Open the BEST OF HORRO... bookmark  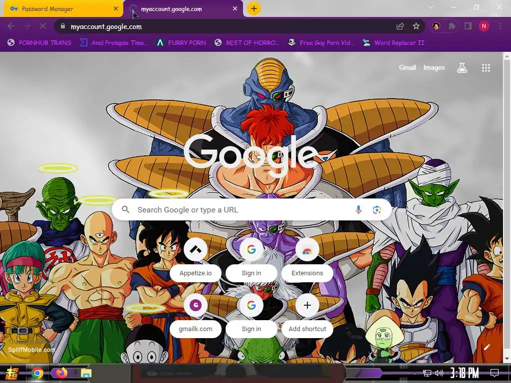pos(248,43)
